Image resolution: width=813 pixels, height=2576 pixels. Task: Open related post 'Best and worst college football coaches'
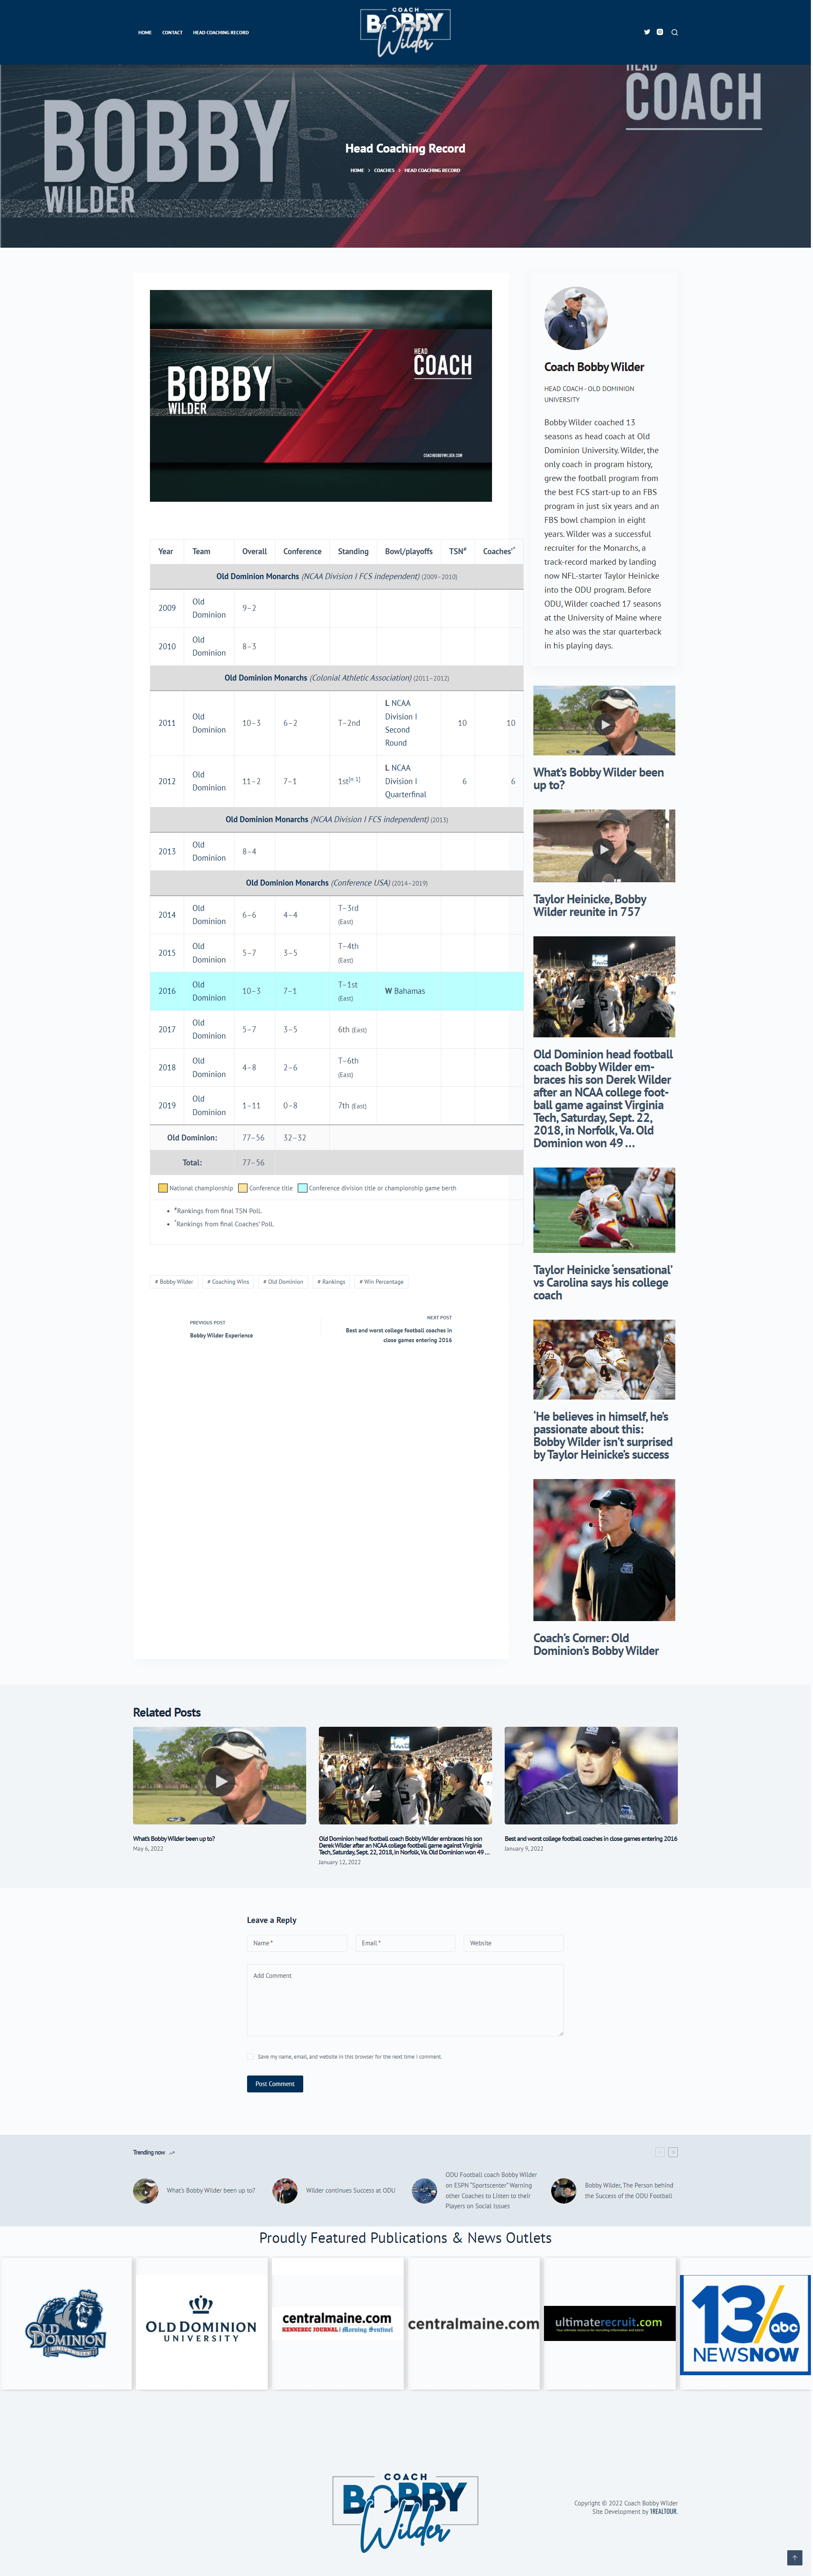click(590, 1838)
